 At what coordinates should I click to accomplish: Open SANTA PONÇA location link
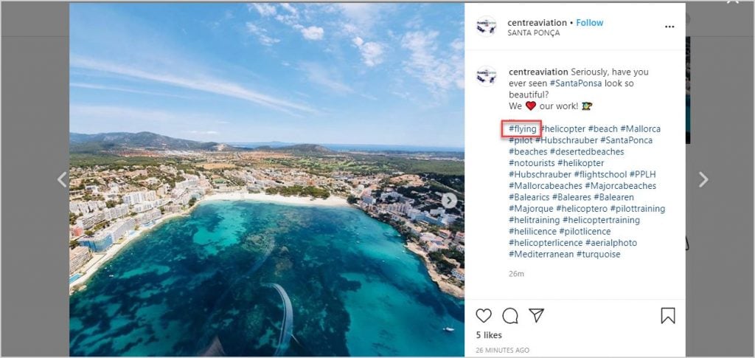(x=534, y=33)
